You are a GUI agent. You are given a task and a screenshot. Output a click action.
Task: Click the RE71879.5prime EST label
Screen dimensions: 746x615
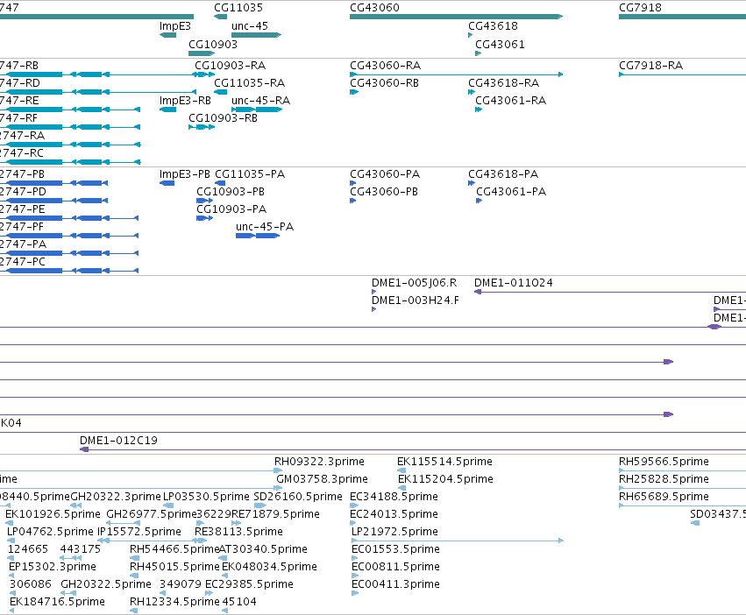point(275,514)
